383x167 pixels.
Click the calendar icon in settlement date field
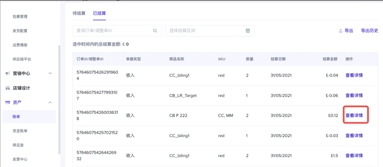[248, 31]
